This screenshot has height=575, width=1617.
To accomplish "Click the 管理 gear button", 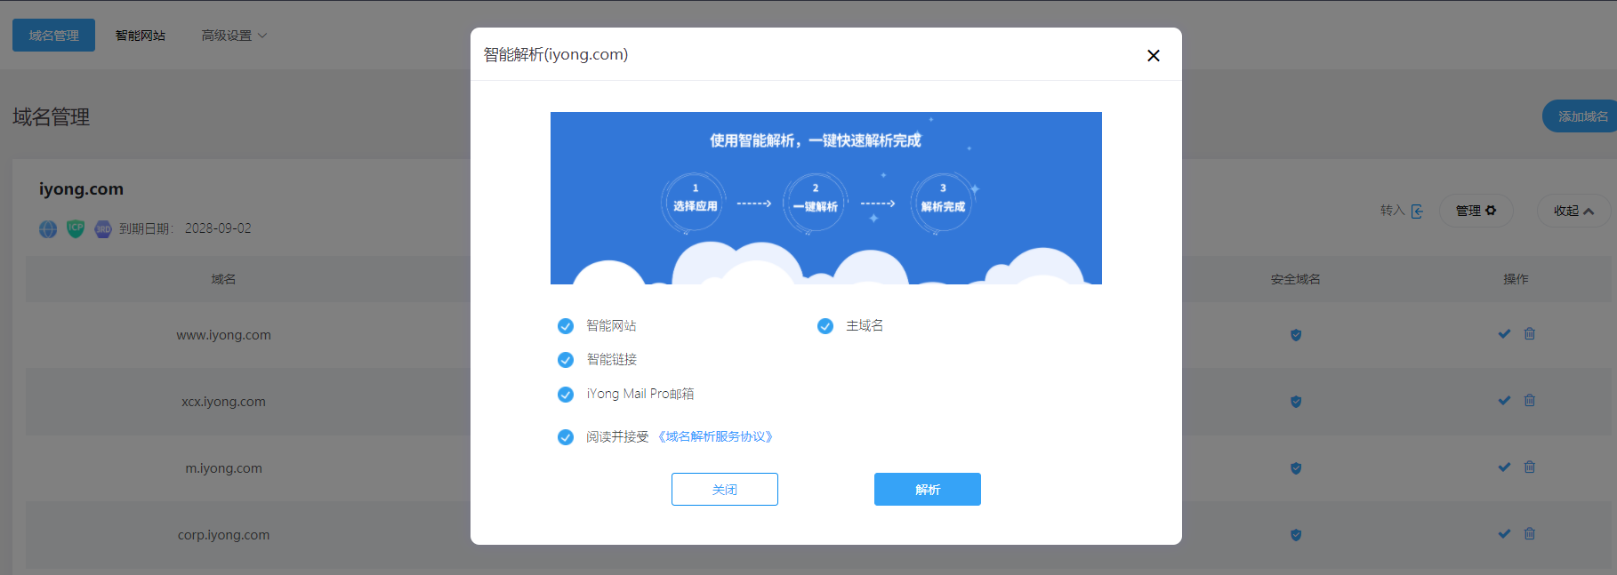I will (1476, 211).
